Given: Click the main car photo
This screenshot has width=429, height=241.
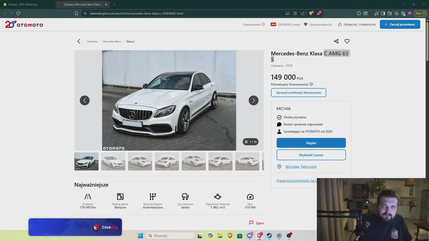Looking at the screenshot, I should (169, 100).
